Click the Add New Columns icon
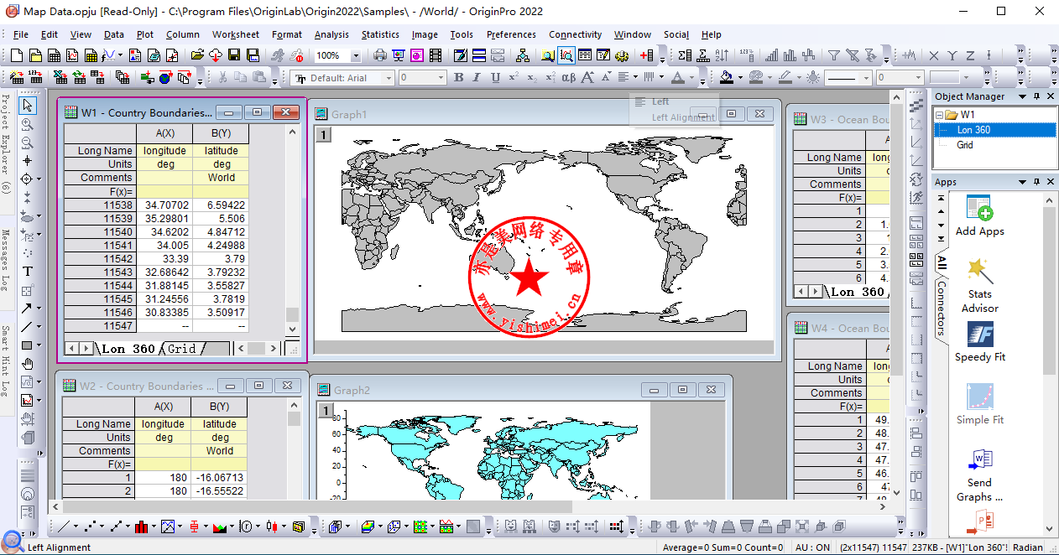The width and height of the screenshot is (1059, 555). [x=646, y=55]
